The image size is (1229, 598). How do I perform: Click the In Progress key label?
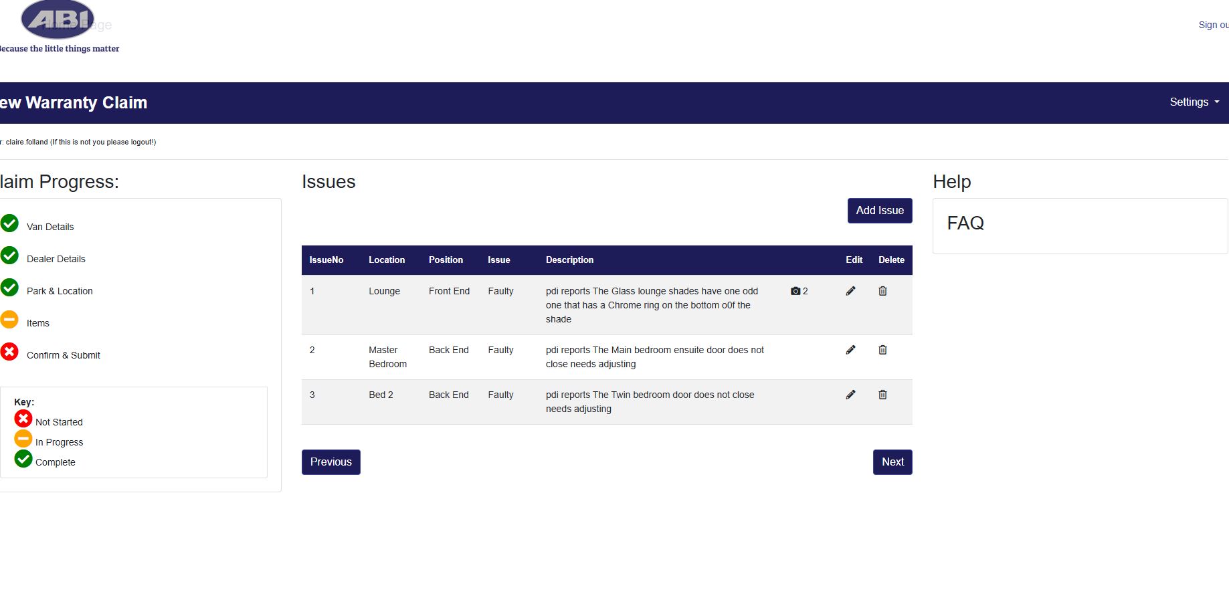click(x=60, y=442)
